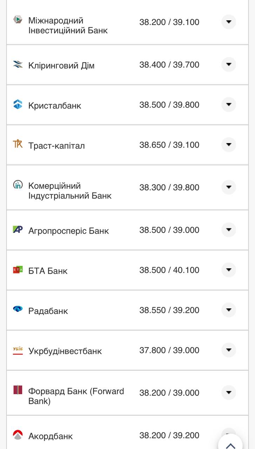This screenshot has width=255, height=449.
Task: Expand the Радабанк row dropdown arrow
Action: pyautogui.click(x=229, y=310)
